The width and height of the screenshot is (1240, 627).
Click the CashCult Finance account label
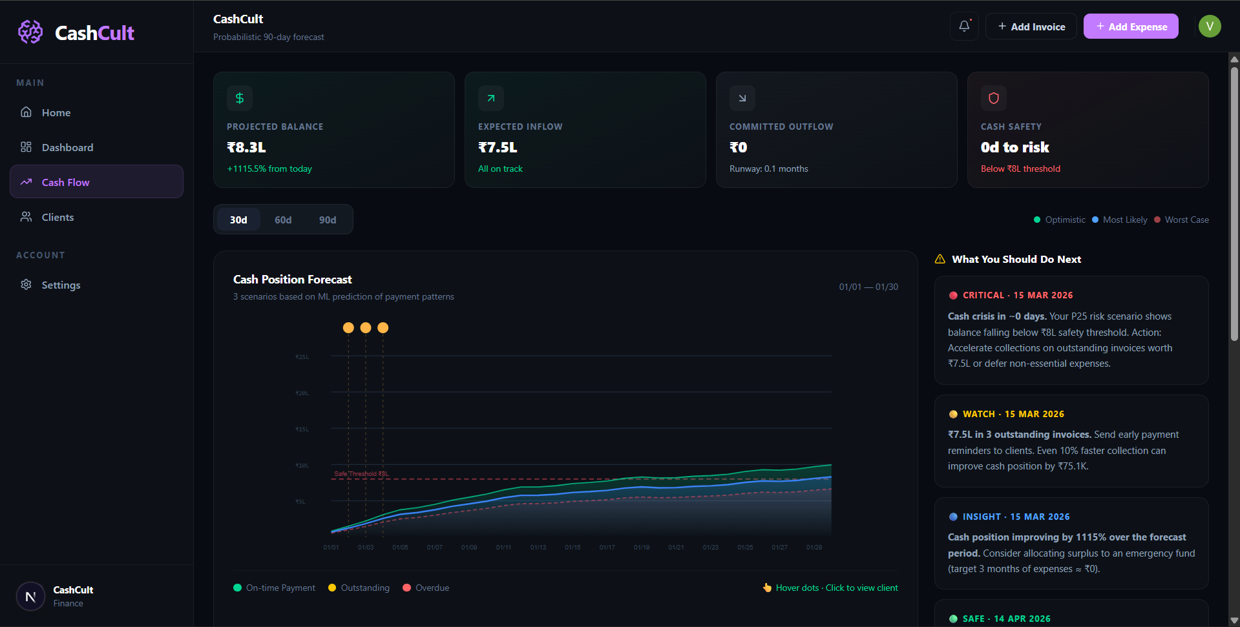coord(73,596)
